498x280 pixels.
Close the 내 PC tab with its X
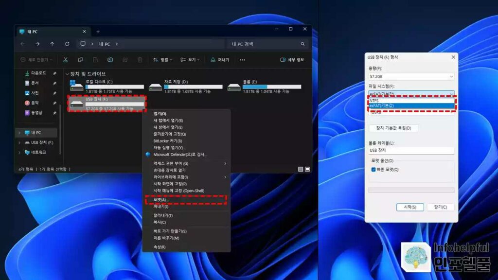tap(84, 32)
